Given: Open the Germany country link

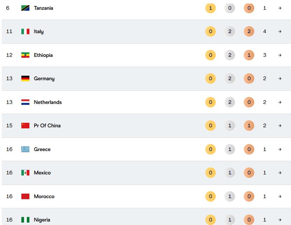Looking at the screenshot, I should [44, 78].
